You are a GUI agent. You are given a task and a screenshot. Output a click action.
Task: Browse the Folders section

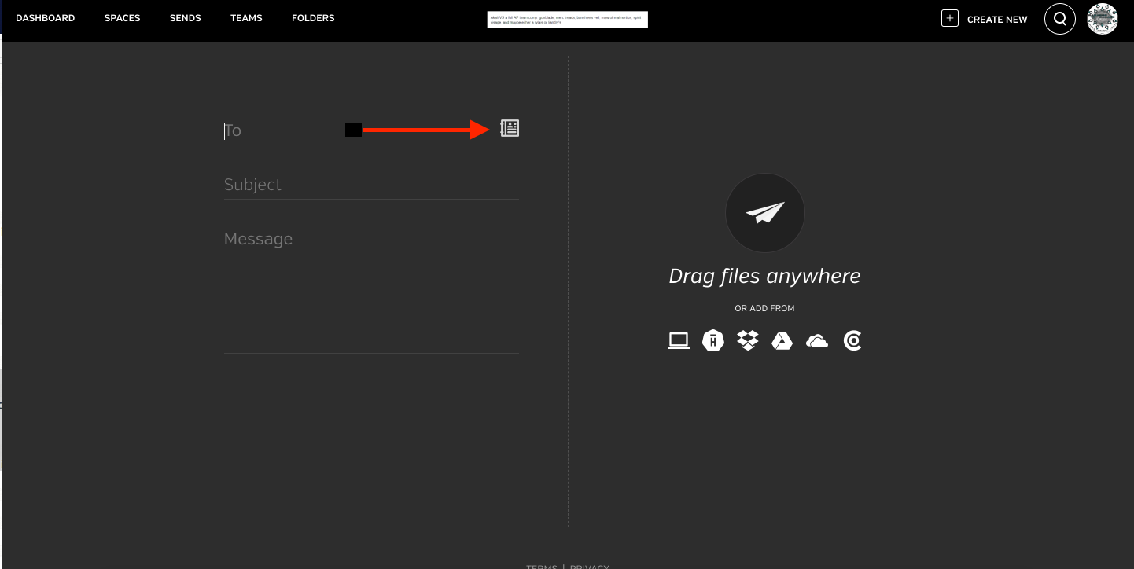312,17
